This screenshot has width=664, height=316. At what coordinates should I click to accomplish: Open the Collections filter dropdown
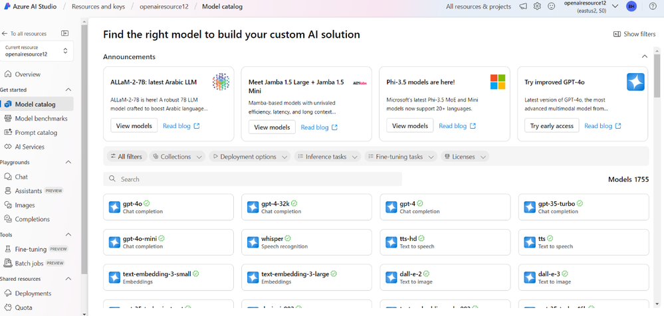(177, 157)
